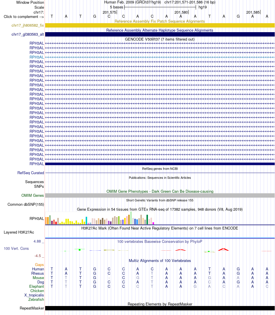Click the Layered H3K27Ac track label
Image resolution: width=275 pixels, height=315 pixels.
pos(19,232)
